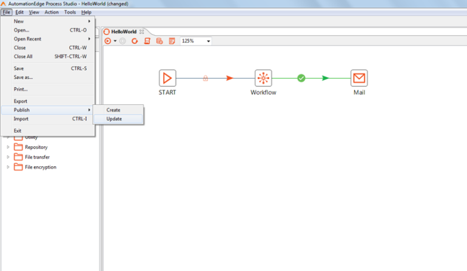Viewport: 467px width, 271px height.
Task: Expand the File encryption folder arrow
Action: (8, 167)
